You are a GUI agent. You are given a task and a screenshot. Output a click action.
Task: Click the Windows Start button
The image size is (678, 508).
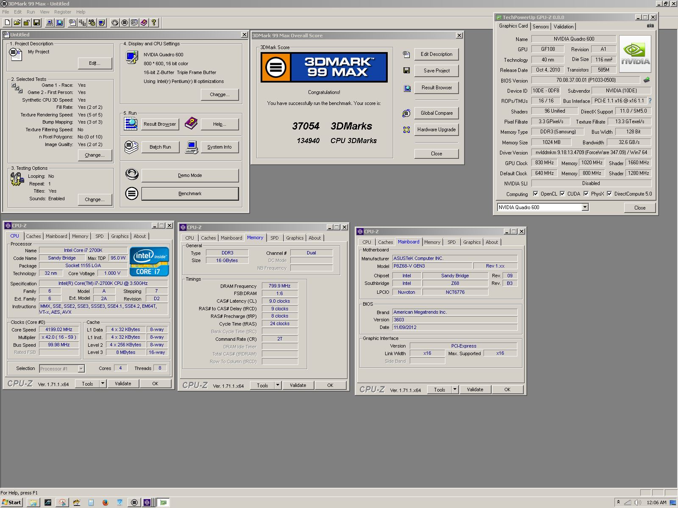coord(12,502)
